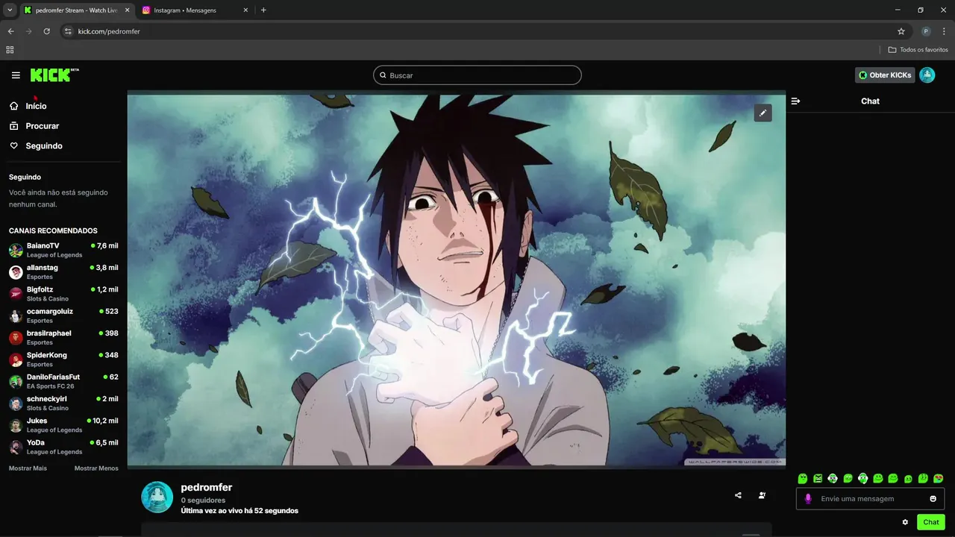Screen dimensions: 955x537
Task: Reload the page
Action: (46, 31)
